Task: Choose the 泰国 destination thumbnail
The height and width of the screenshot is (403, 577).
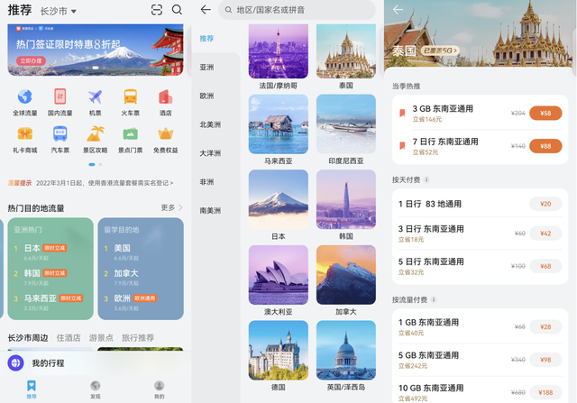Action: [x=346, y=51]
